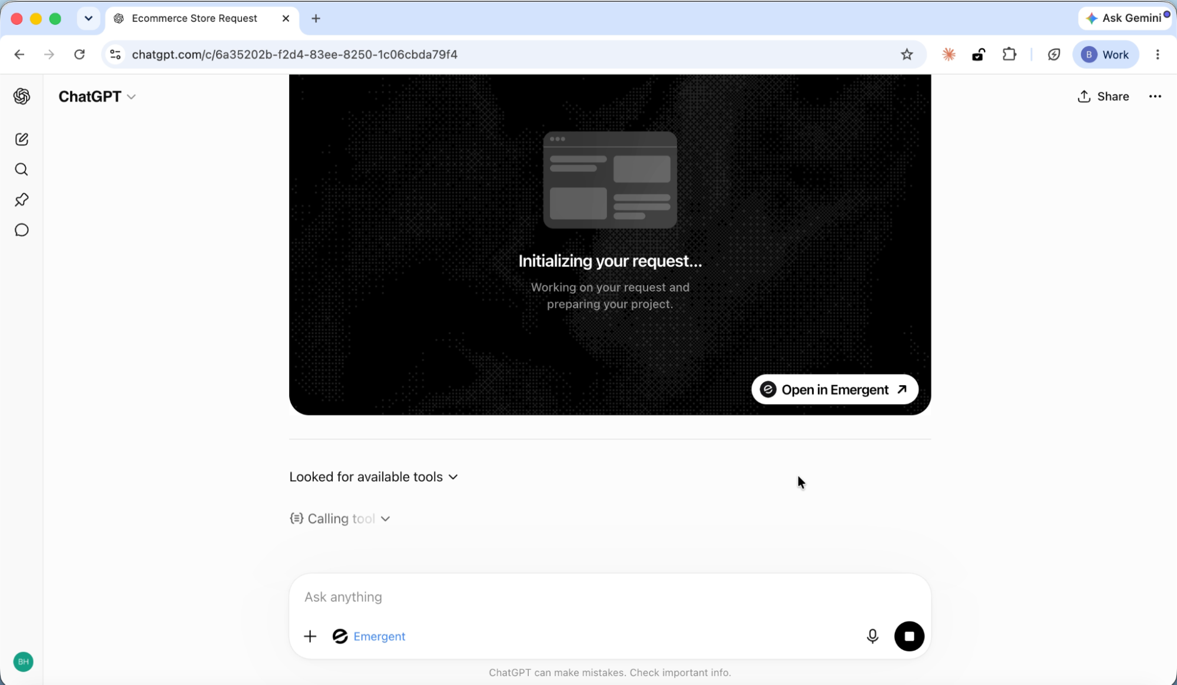Expand the ChatGPT model selector dropdown
Screen dimensions: 1177x685
point(97,97)
